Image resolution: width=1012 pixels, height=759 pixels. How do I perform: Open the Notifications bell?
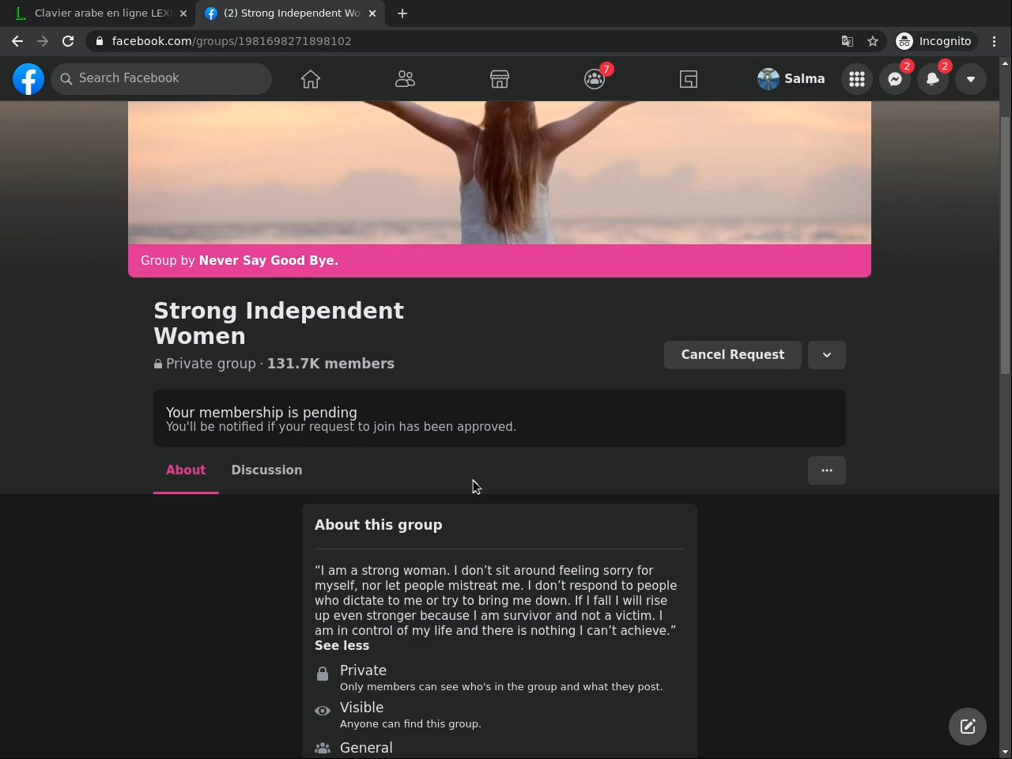933,79
